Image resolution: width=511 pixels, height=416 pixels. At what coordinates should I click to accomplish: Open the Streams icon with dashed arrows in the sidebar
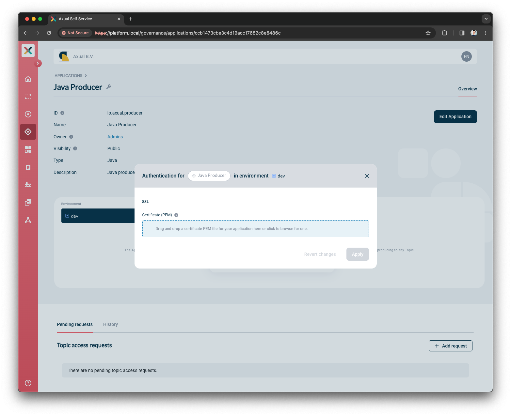click(28, 97)
